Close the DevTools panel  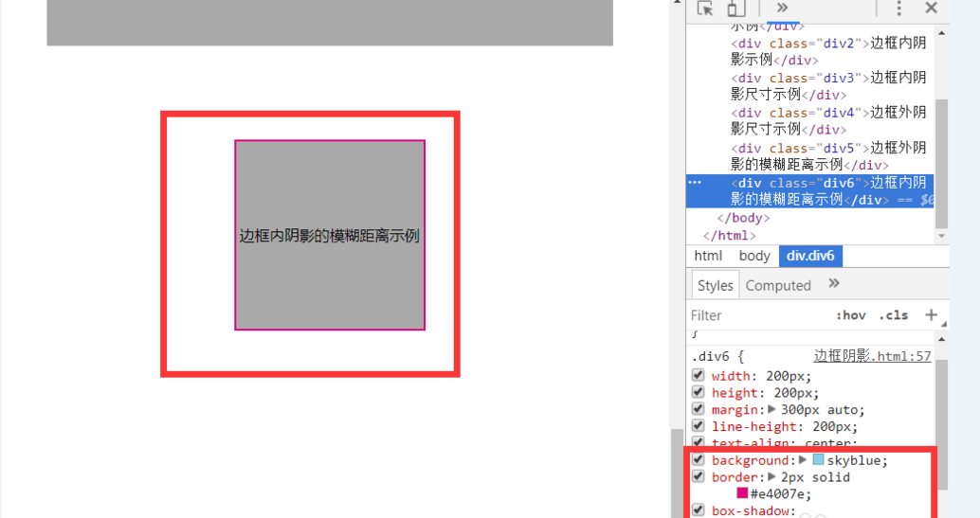[931, 9]
